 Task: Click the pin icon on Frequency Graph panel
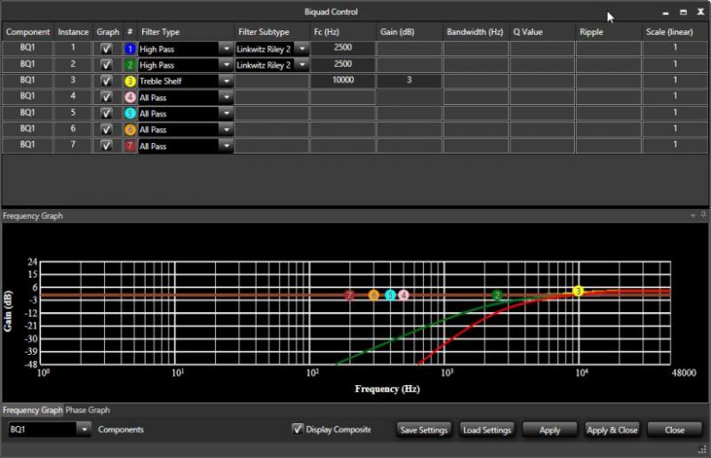click(703, 216)
